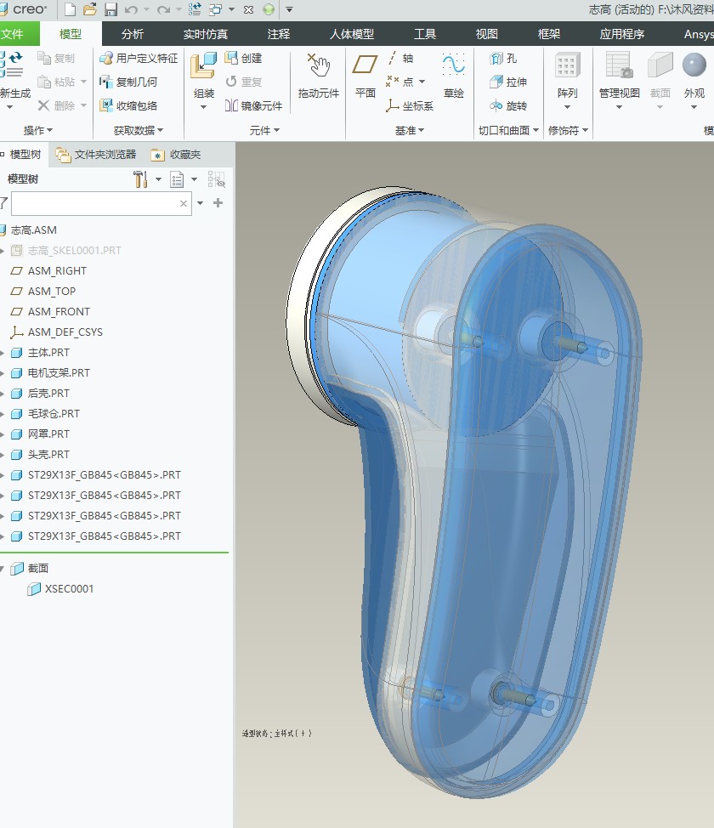The image size is (714, 828).
Task: Click the Save icon in quick access toolbar
Action: pyautogui.click(x=111, y=9)
